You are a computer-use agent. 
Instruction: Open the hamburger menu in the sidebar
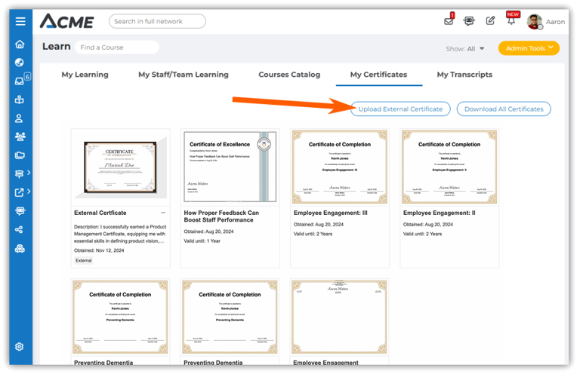tap(20, 22)
